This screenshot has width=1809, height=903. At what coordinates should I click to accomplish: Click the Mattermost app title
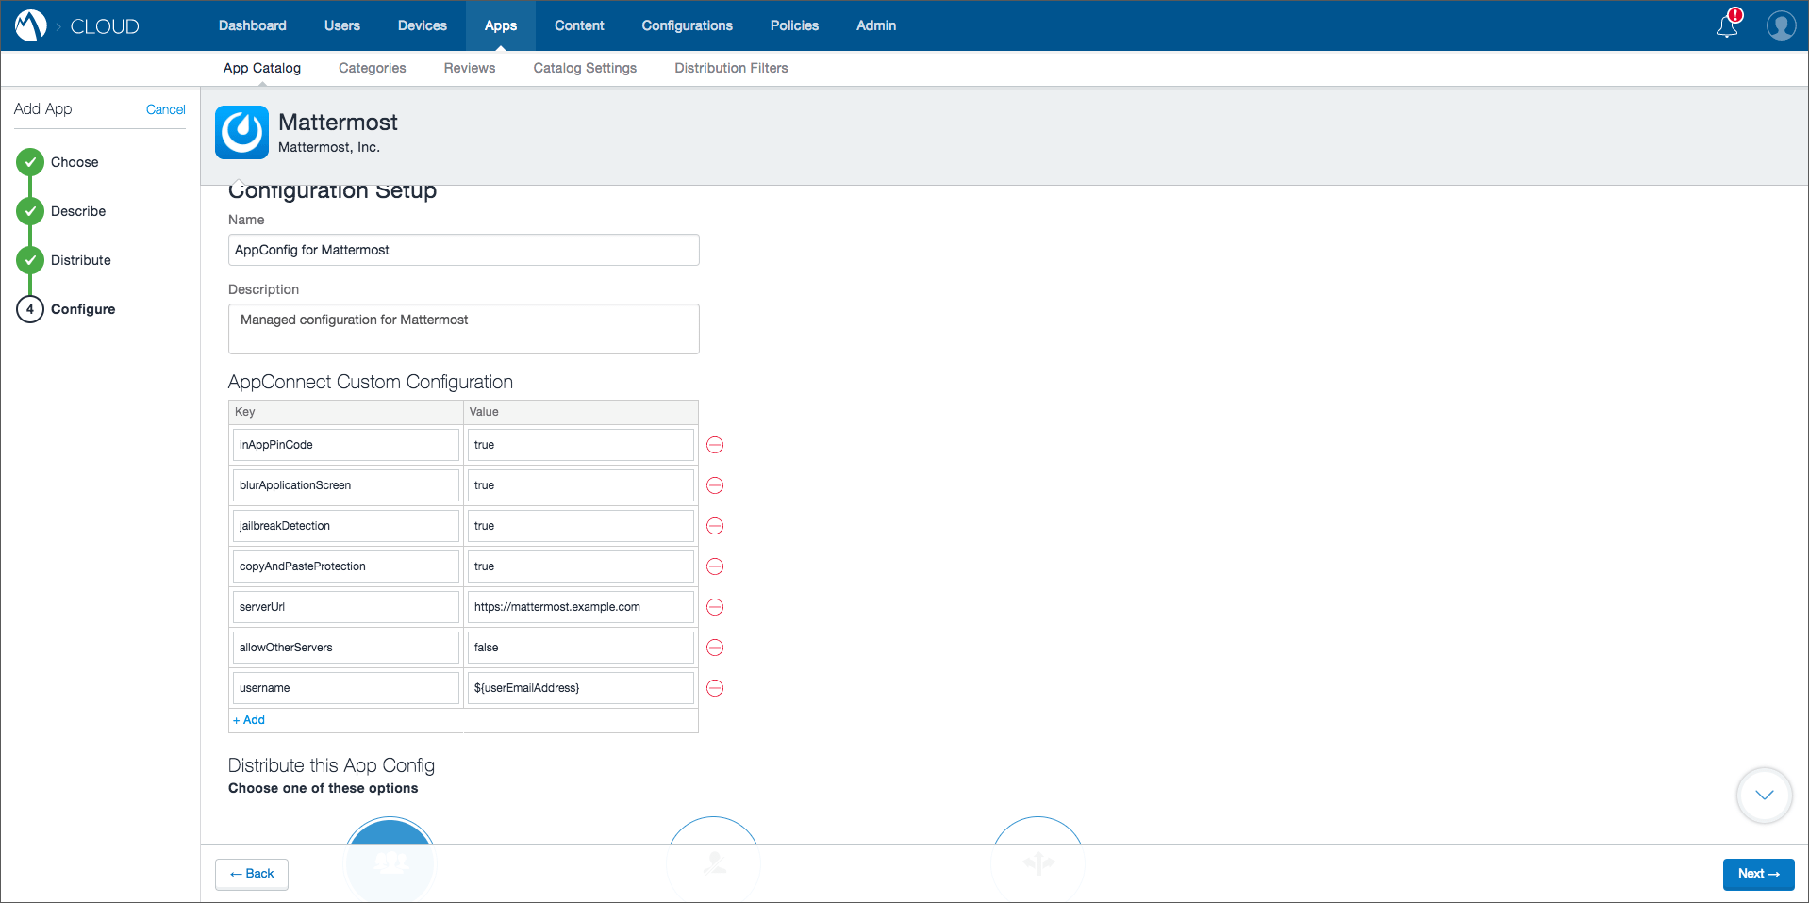[338, 123]
